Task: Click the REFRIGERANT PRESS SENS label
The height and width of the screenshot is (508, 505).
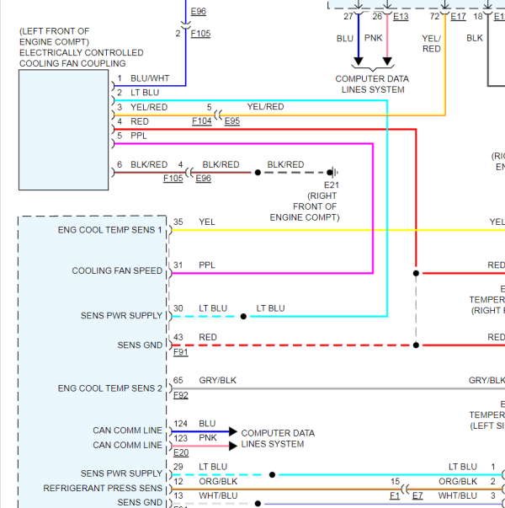Action: [103, 489]
